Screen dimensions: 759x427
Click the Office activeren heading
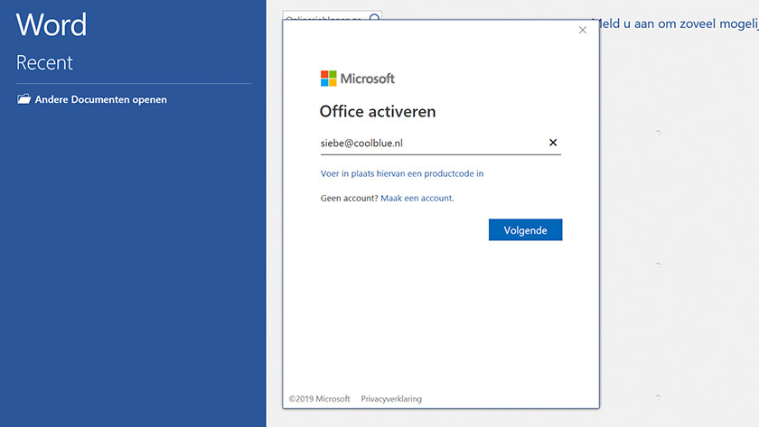click(378, 112)
